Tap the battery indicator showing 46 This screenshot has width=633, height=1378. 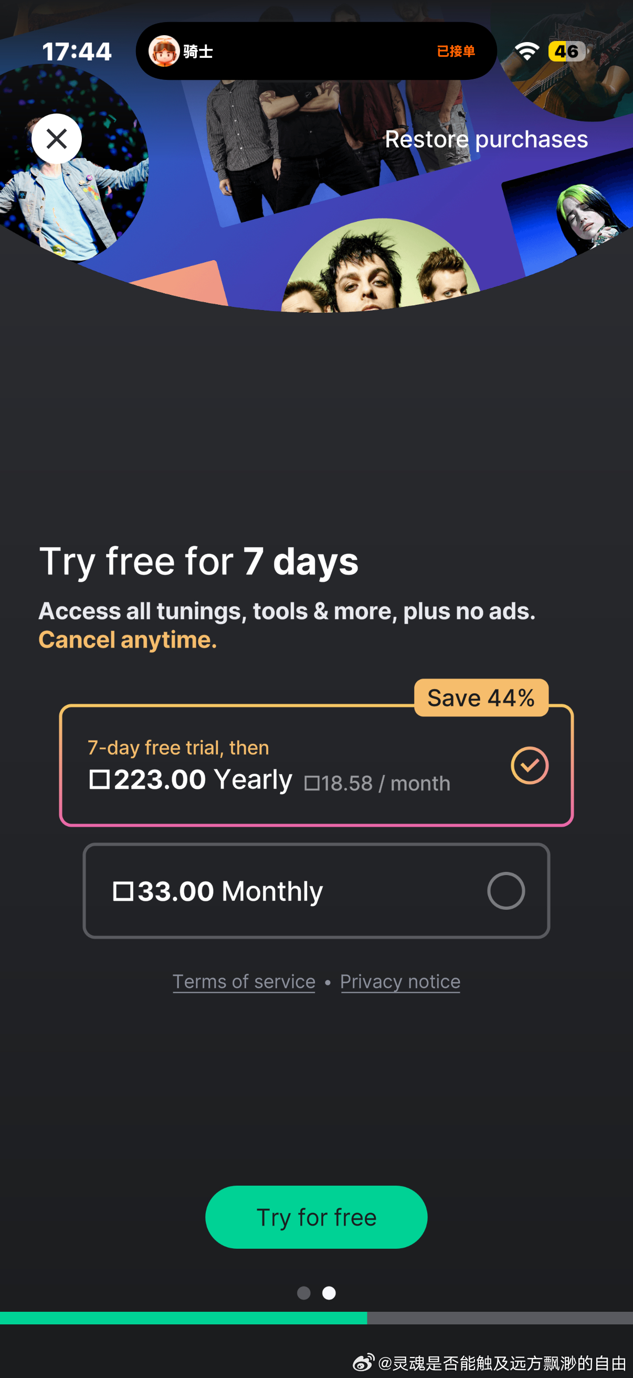click(x=567, y=52)
